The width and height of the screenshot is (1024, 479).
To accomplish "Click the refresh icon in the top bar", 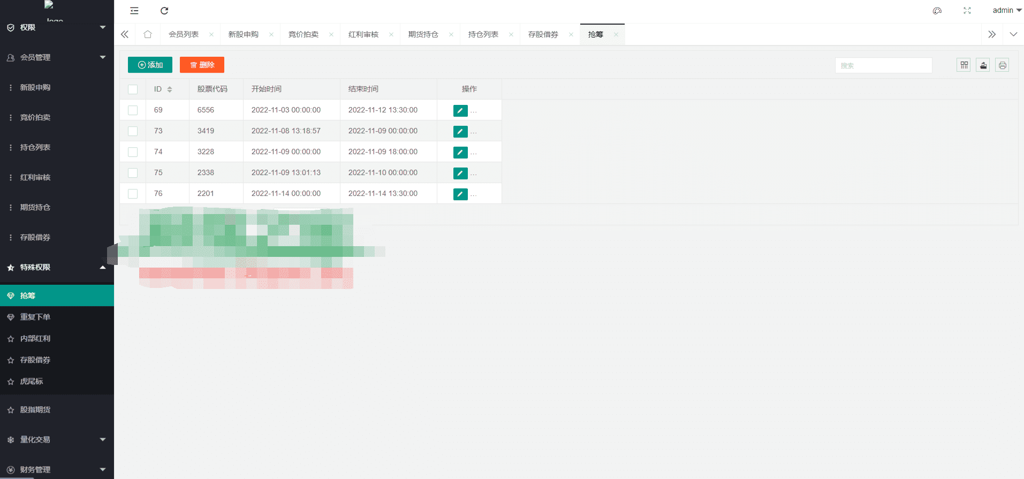I will [x=164, y=11].
